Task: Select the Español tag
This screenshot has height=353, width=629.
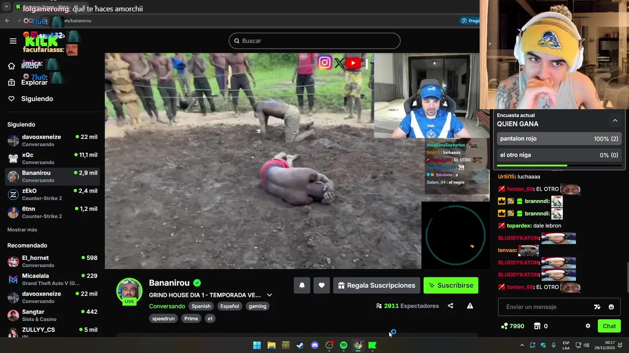Action: (x=229, y=306)
